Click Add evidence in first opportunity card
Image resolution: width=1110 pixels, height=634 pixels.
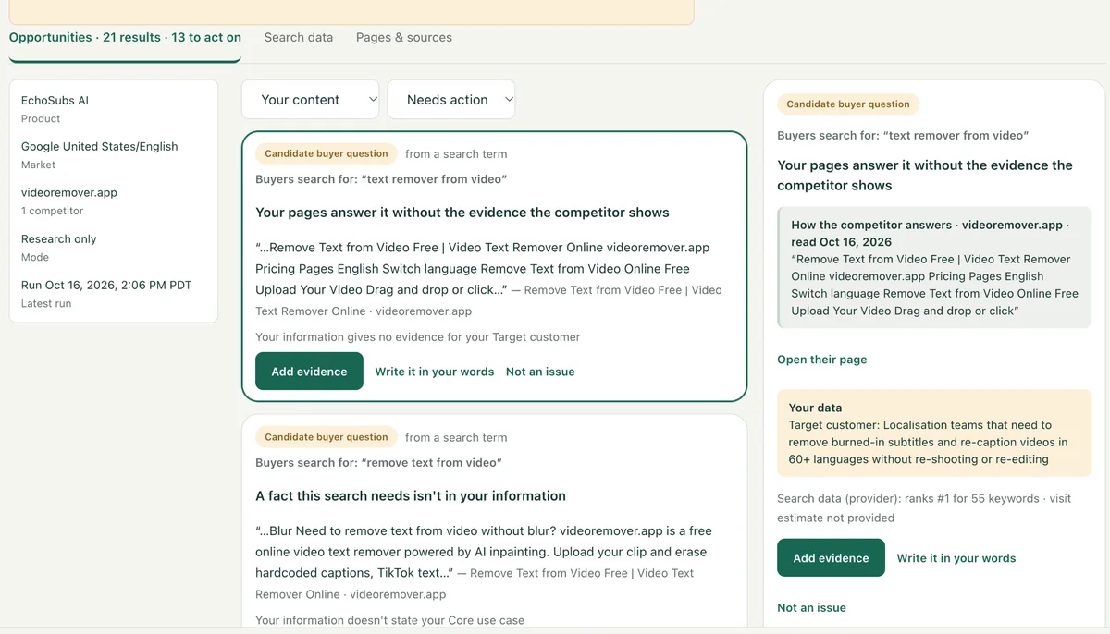tap(309, 372)
